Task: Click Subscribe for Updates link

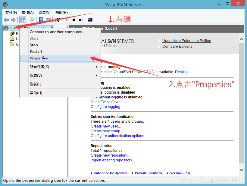Action: pyautogui.click(x=111, y=173)
